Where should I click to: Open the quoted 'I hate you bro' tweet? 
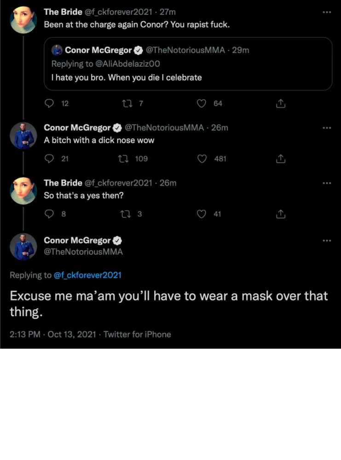click(188, 64)
